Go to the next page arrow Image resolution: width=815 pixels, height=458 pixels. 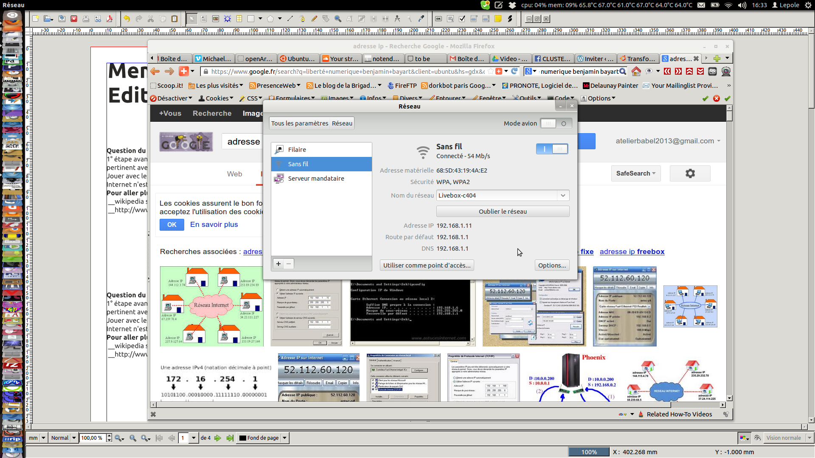pos(218,438)
